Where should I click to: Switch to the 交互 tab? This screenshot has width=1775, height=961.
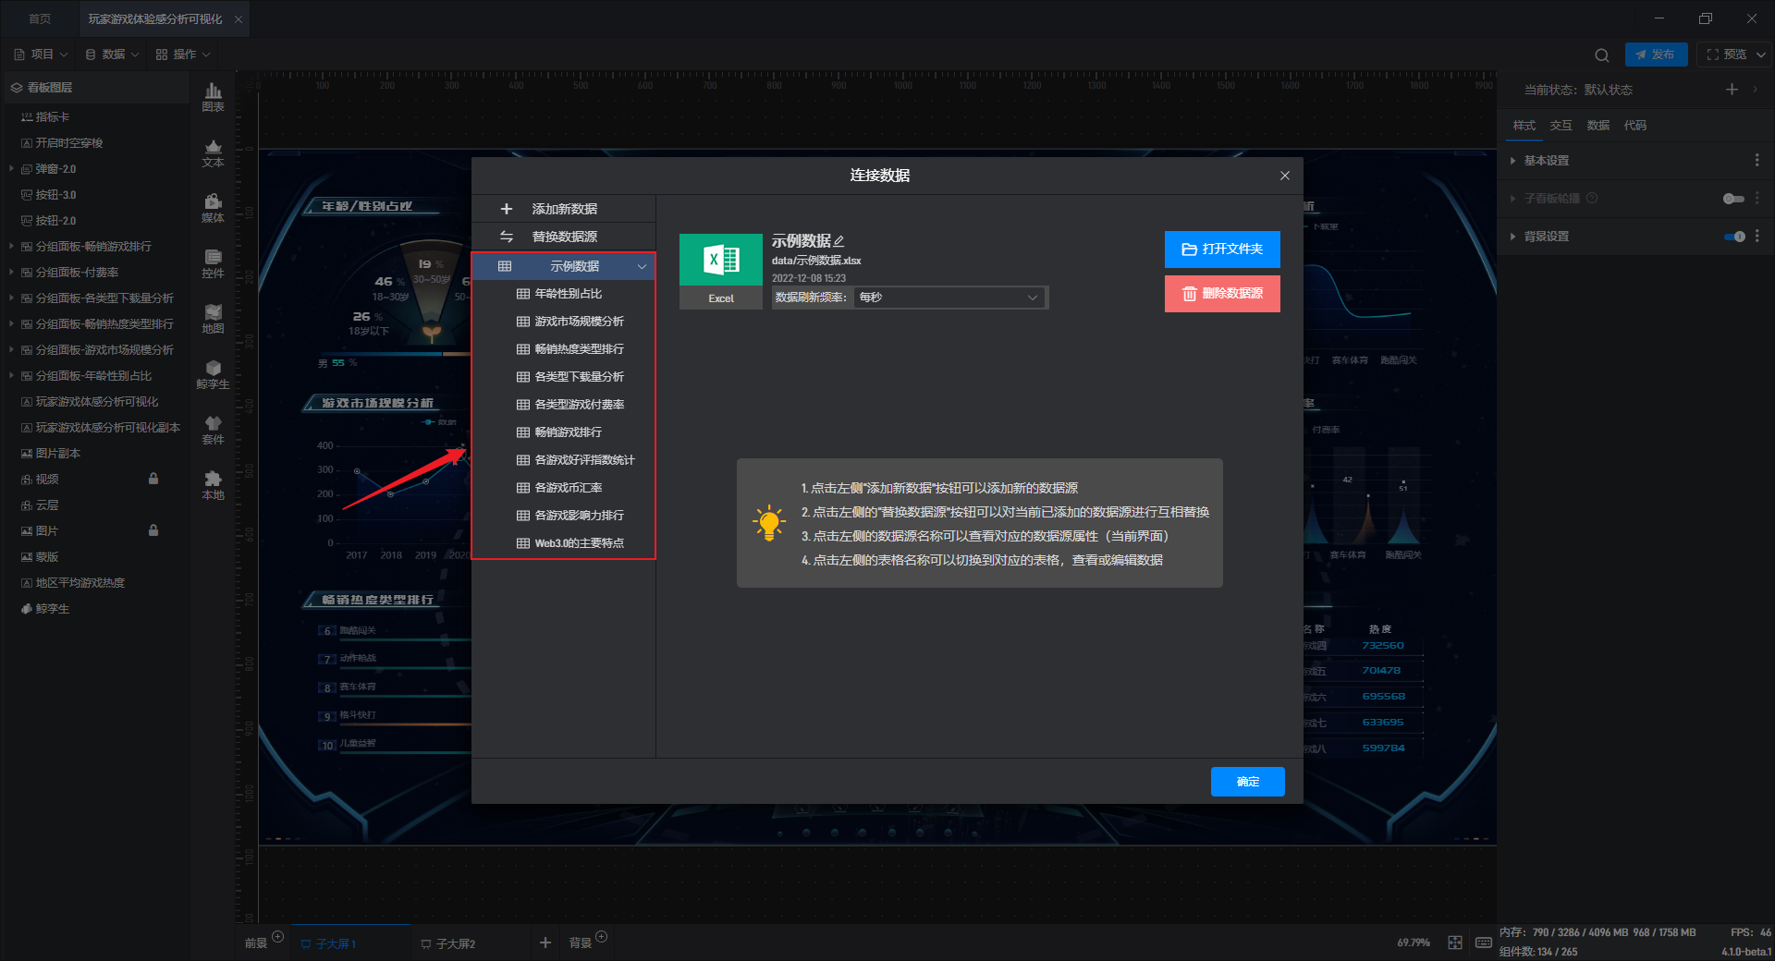[x=1561, y=126]
